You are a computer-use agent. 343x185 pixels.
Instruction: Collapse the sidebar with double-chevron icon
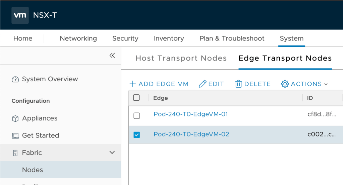tap(112, 56)
